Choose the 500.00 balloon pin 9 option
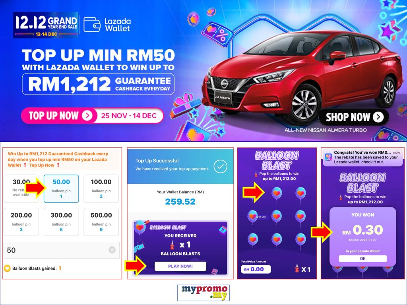 (101, 222)
